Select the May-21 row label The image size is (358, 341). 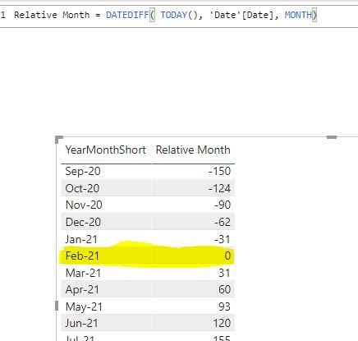(x=84, y=307)
